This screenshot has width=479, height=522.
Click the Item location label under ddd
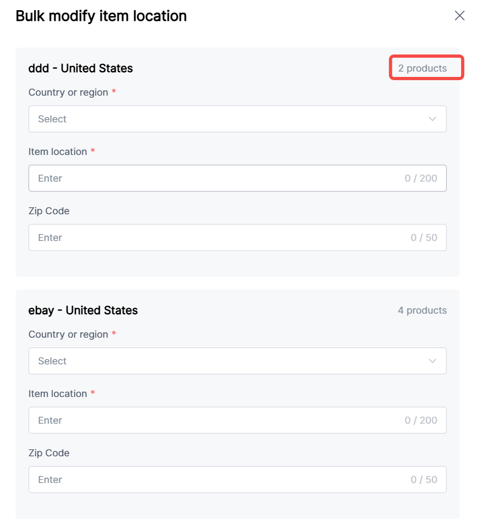[x=58, y=152]
